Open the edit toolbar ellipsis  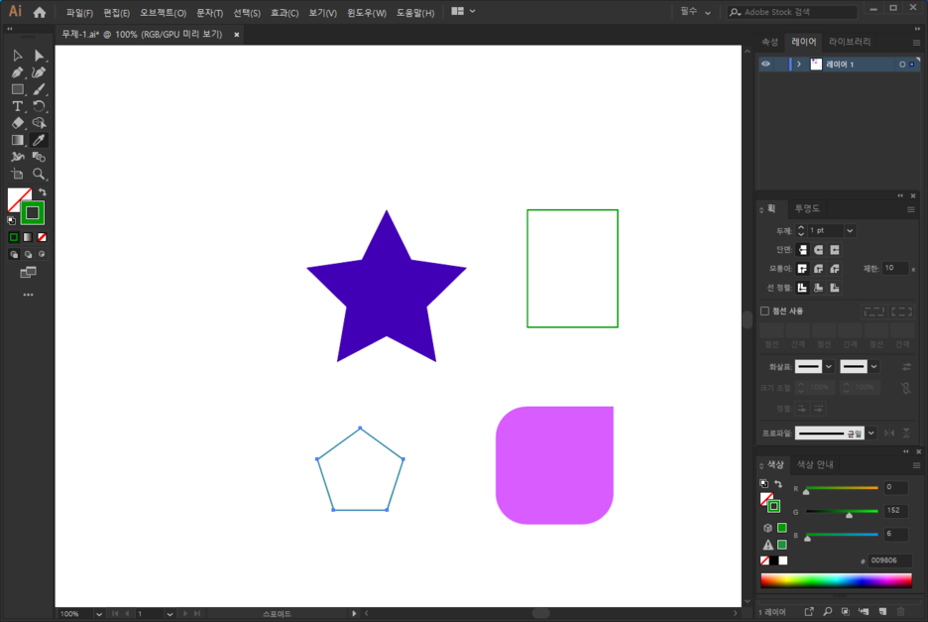(28, 295)
